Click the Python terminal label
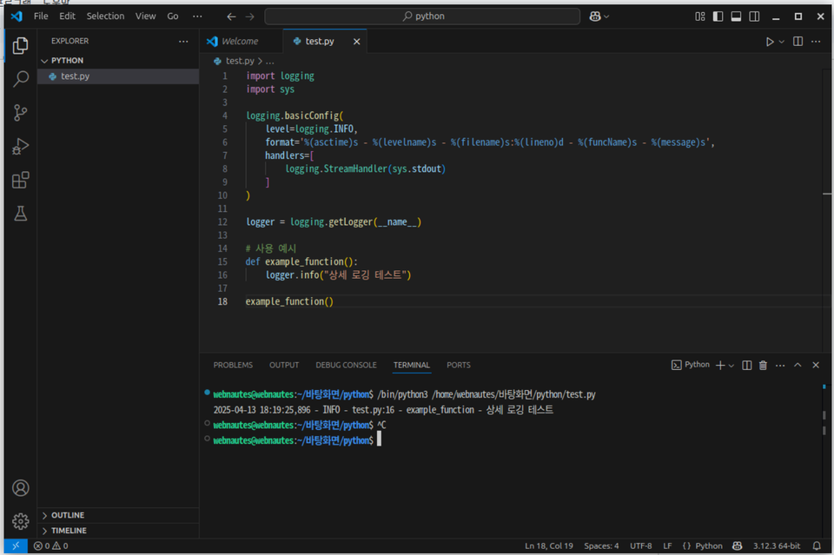 click(x=691, y=365)
